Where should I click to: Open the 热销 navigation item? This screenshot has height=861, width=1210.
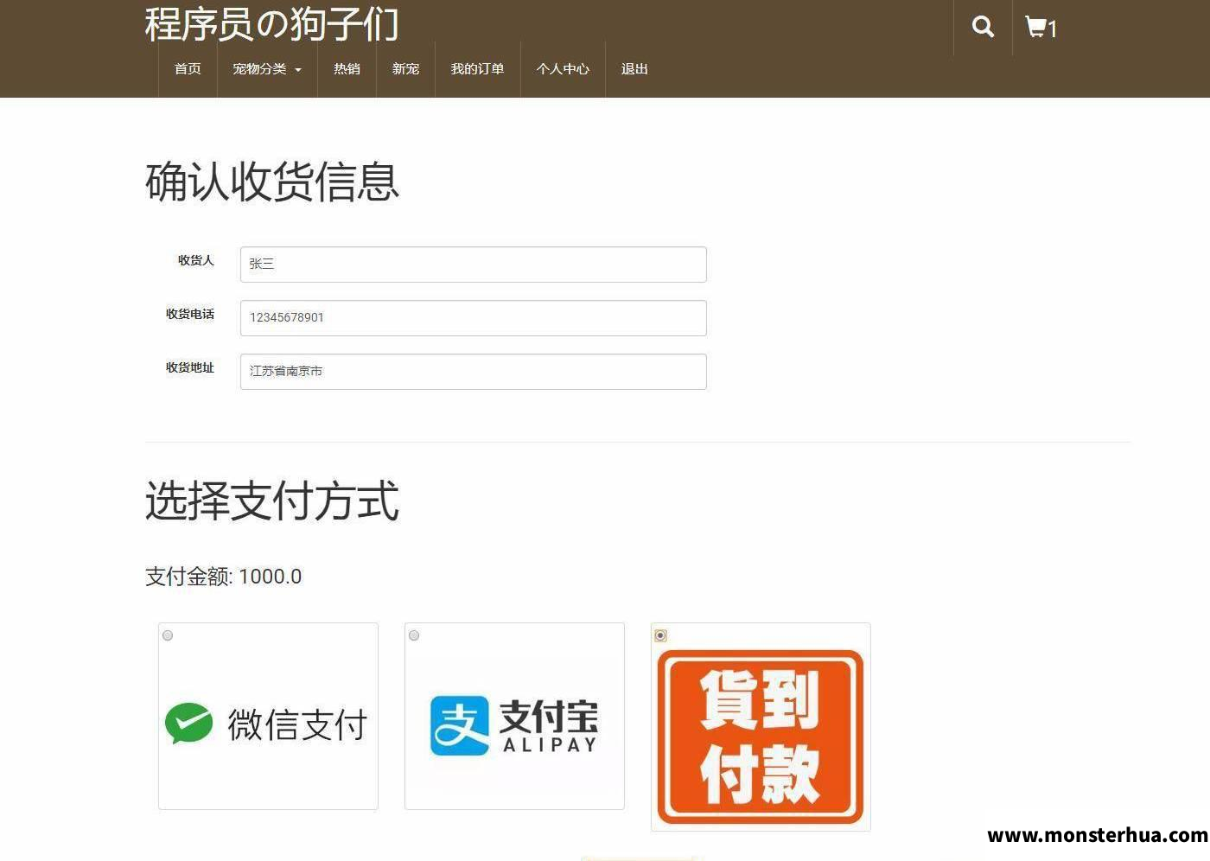[x=347, y=68]
